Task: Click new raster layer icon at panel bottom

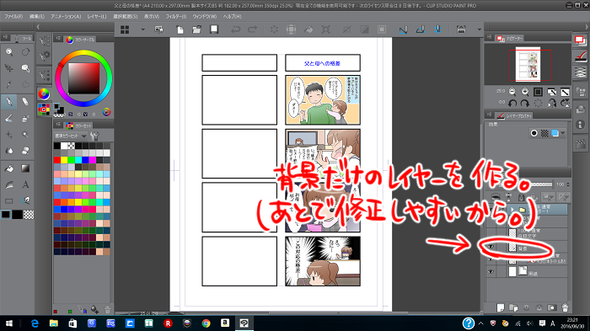Action: (500, 307)
